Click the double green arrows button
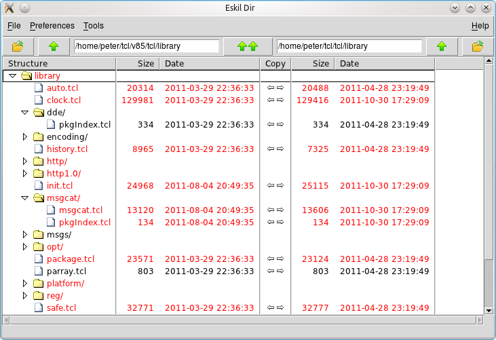 pos(247,46)
